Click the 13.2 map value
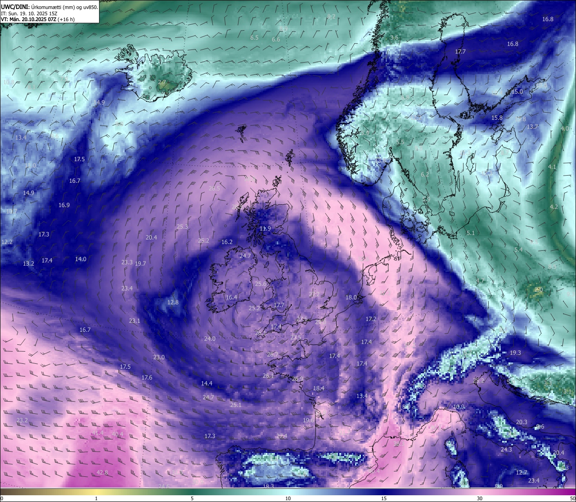This screenshot has width=576, height=502. click(x=28, y=263)
